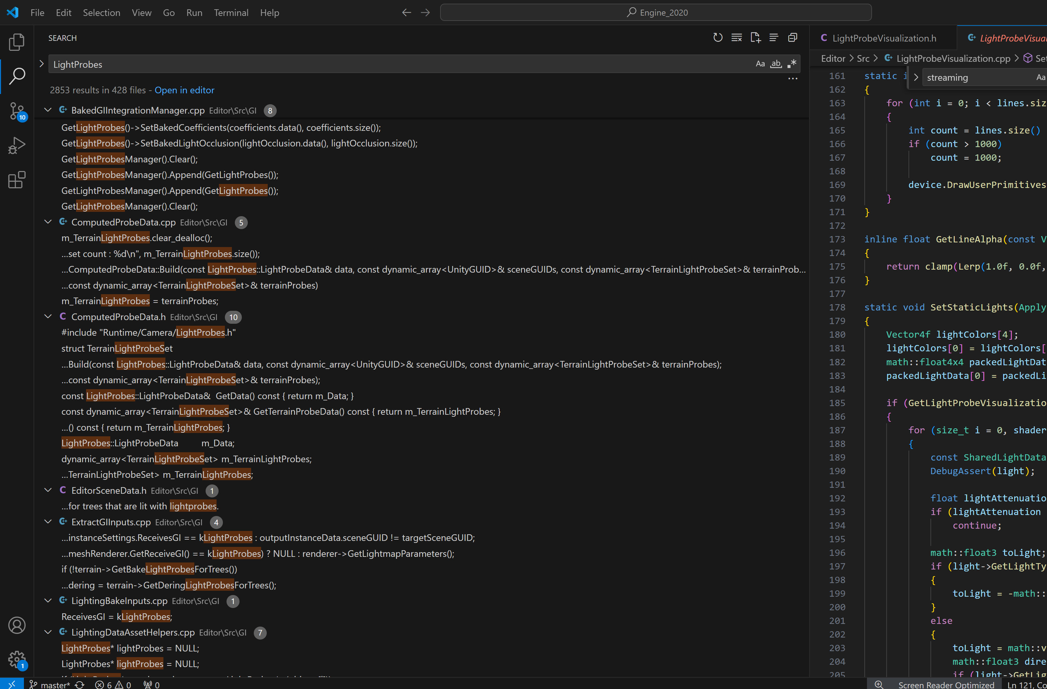
Task: Open the Extensions view
Action: (17, 180)
